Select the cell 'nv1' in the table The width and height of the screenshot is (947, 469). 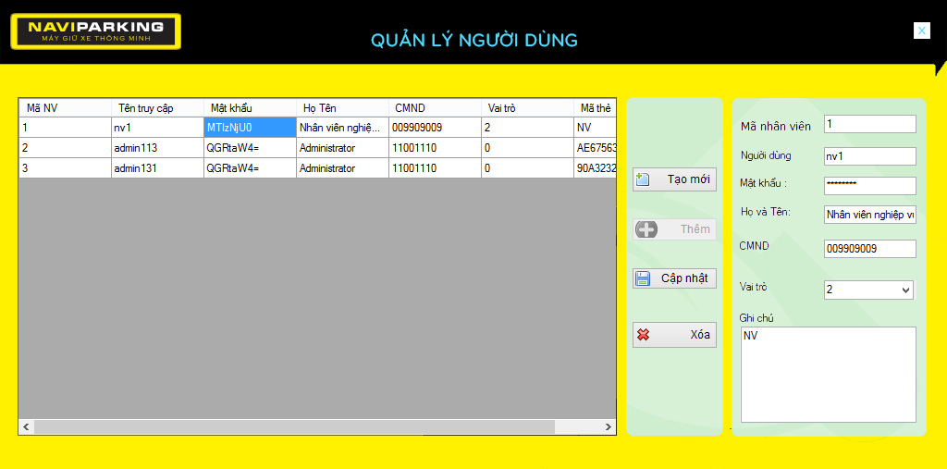click(x=157, y=128)
